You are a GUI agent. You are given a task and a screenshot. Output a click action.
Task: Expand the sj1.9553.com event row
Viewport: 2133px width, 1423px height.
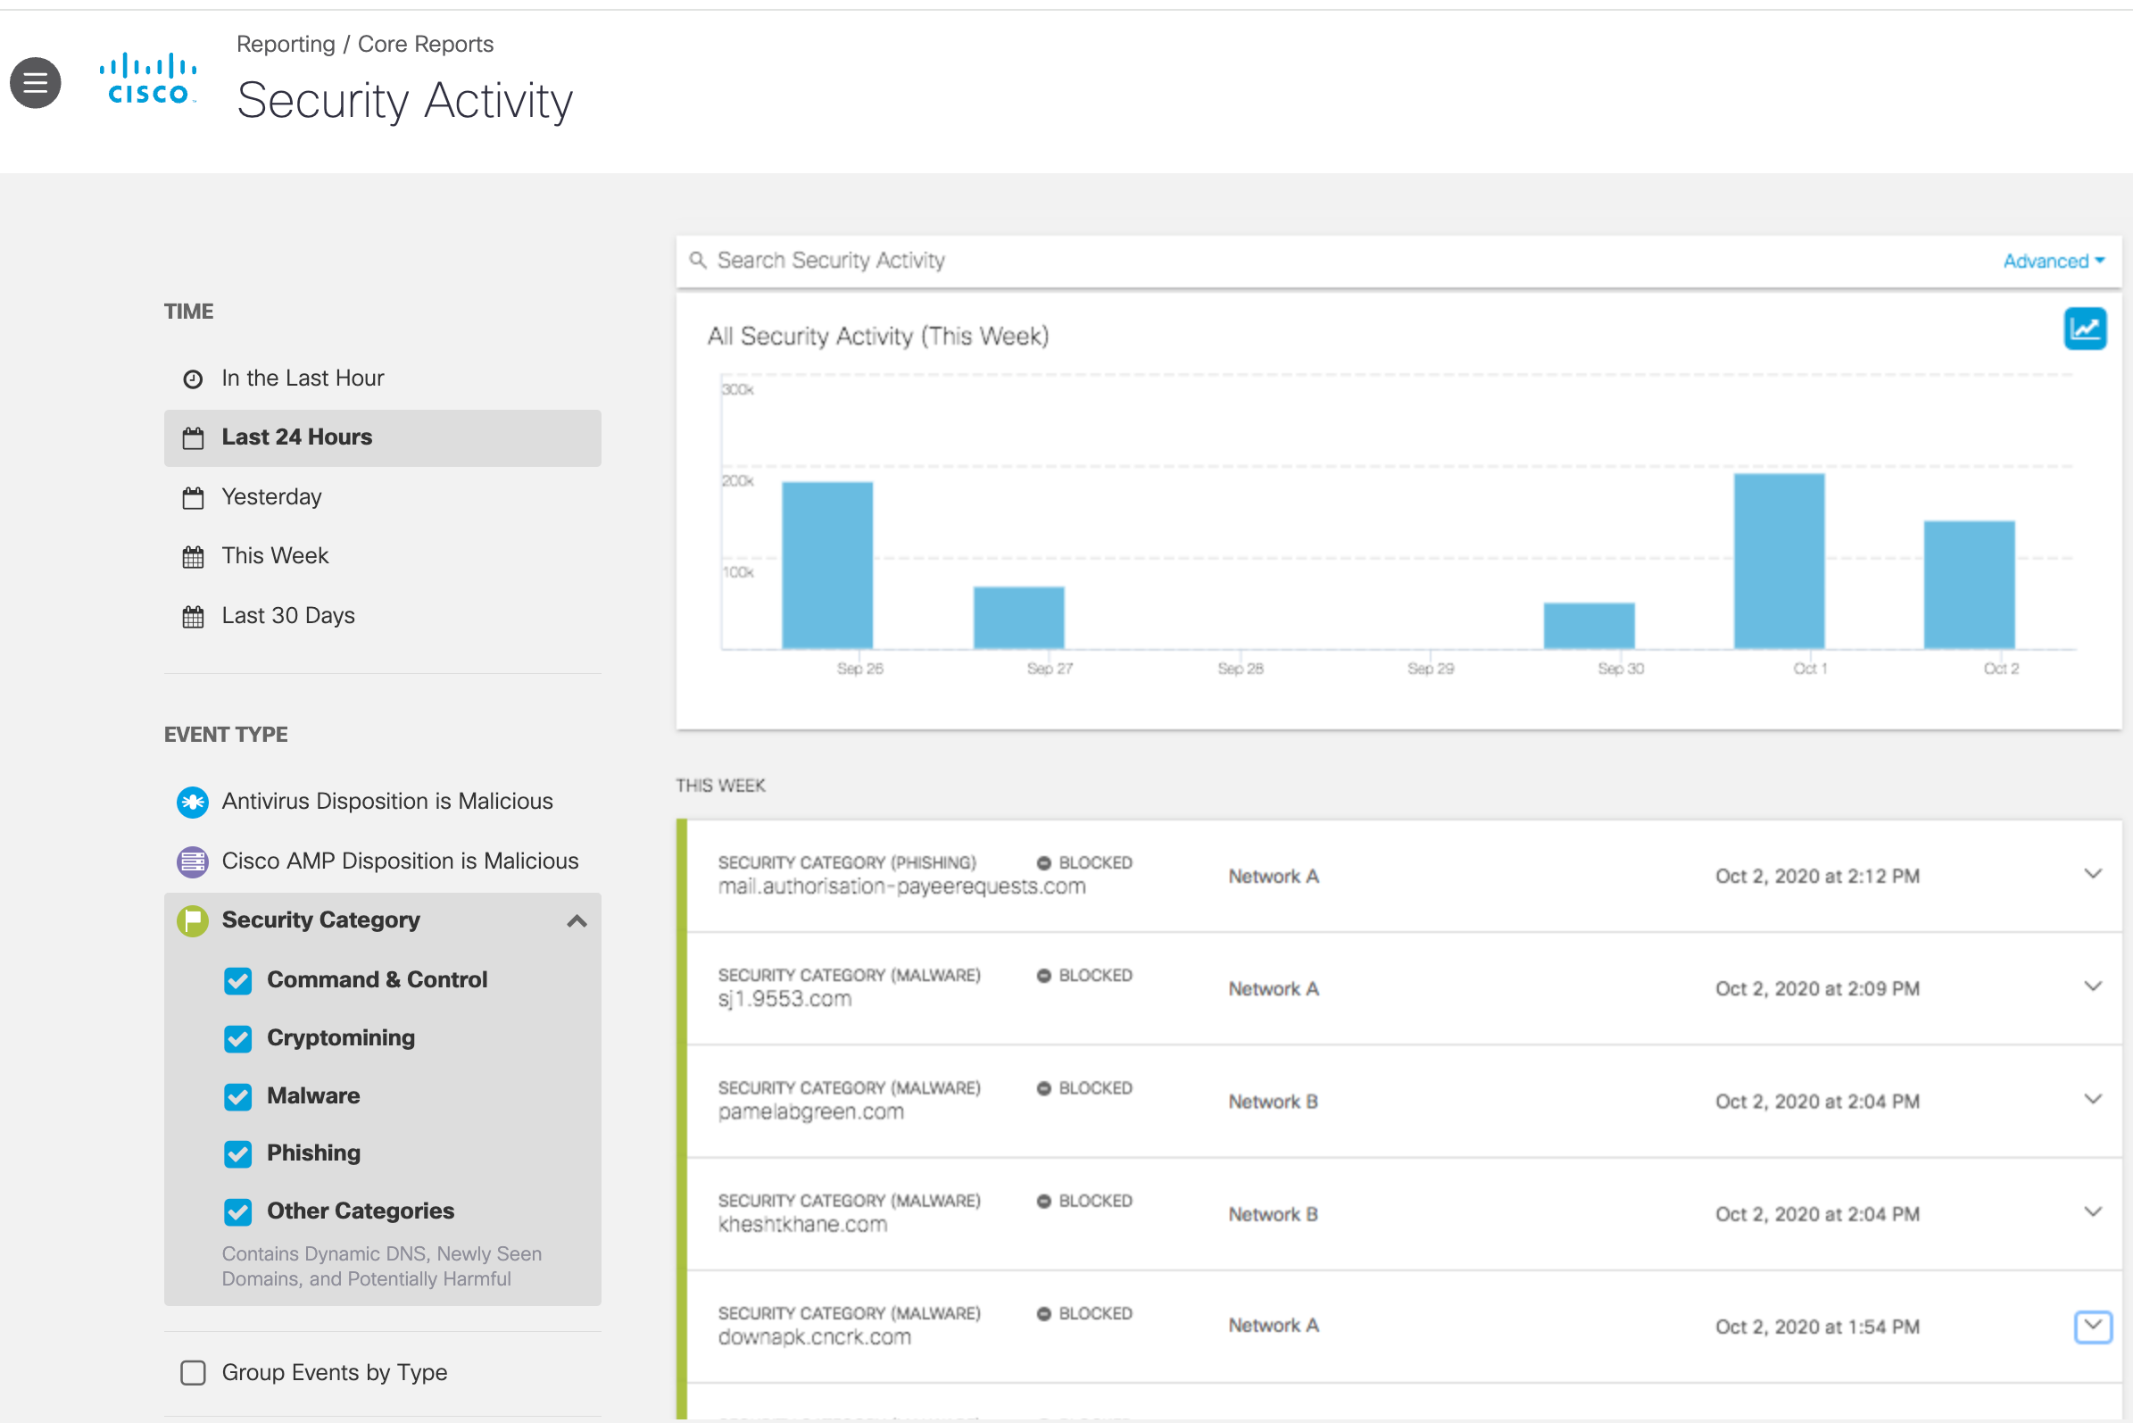(x=2092, y=987)
